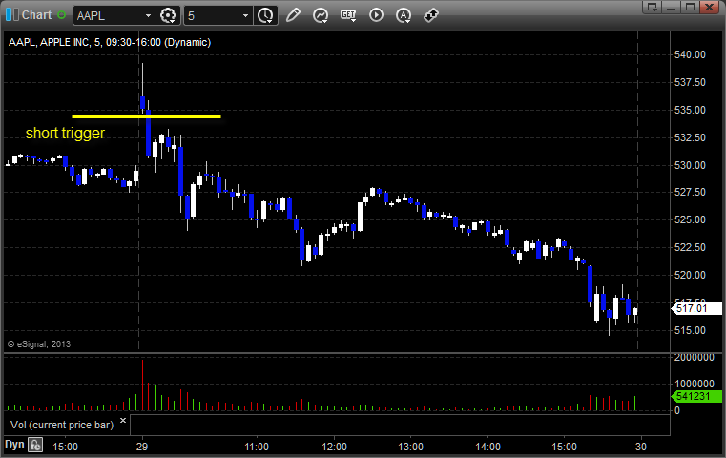Click the green 541231 volume marker
Screen dimensions: 726x458
point(696,396)
